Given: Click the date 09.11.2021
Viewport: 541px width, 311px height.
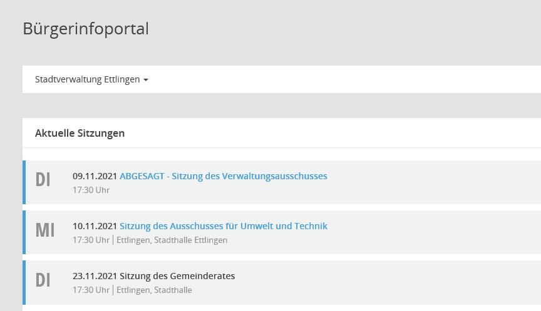Looking at the screenshot, I should click(95, 176).
